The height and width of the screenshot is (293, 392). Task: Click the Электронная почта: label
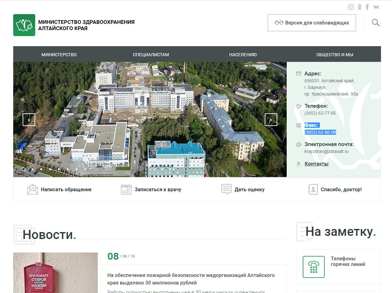pos(329,144)
